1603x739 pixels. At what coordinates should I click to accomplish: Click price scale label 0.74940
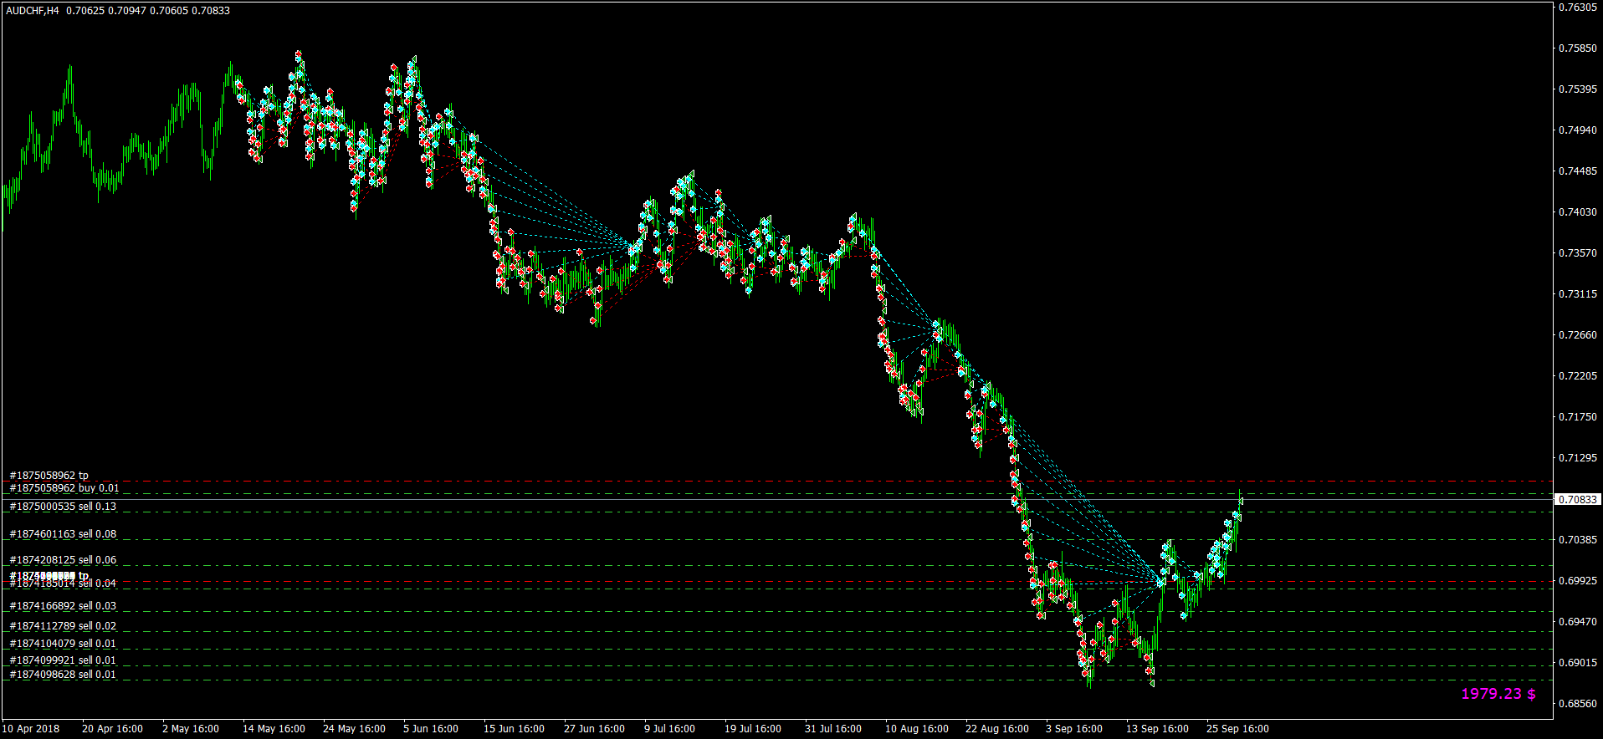pyautogui.click(x=1578, y=130)
